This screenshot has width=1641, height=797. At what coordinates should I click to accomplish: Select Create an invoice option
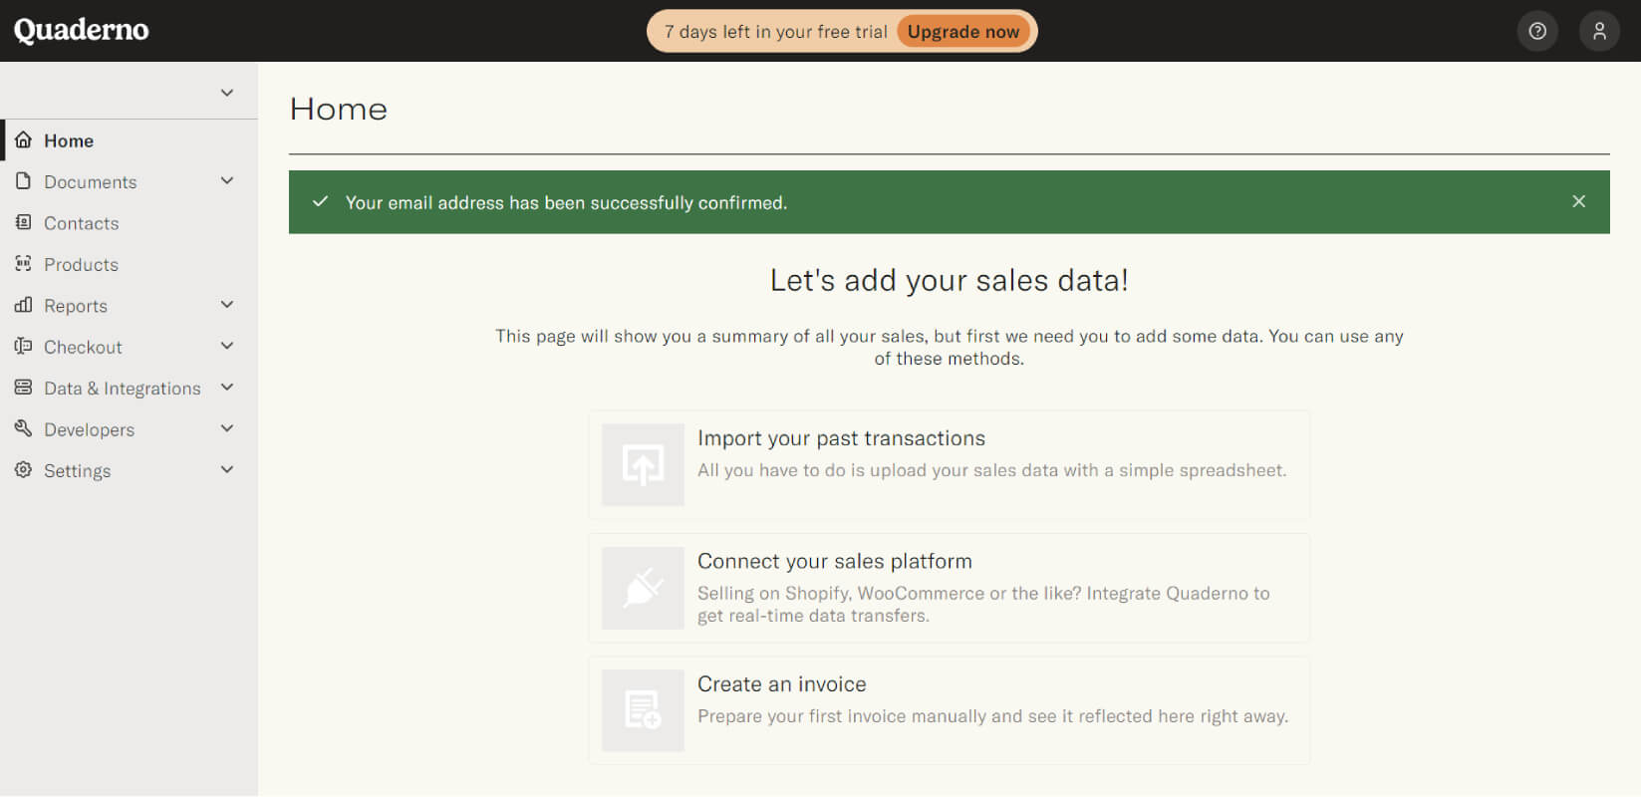pyautogui.click(x=949, y=710)
